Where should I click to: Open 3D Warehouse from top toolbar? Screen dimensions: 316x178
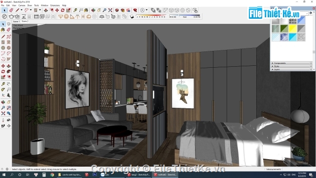(117, 10)
